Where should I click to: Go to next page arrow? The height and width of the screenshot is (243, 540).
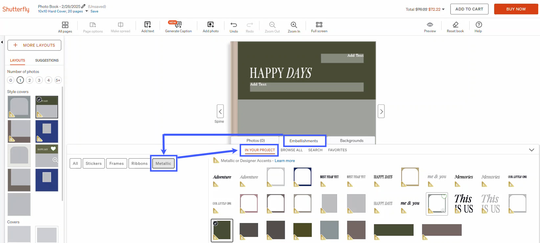tap(381, 112)
